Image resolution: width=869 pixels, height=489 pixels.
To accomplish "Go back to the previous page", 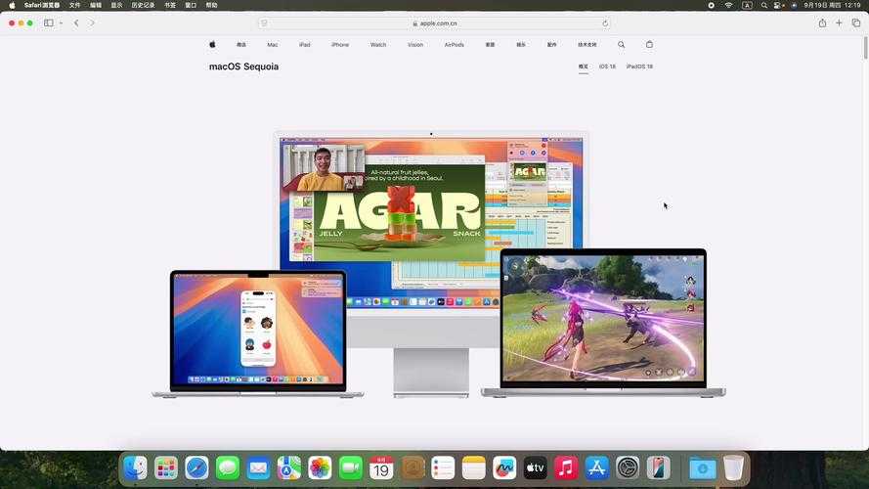I will [x=76, y=23].
